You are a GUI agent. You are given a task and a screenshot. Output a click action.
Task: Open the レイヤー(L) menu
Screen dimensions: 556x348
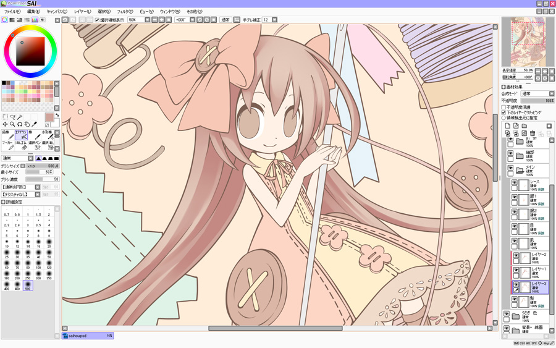point(82,11)
